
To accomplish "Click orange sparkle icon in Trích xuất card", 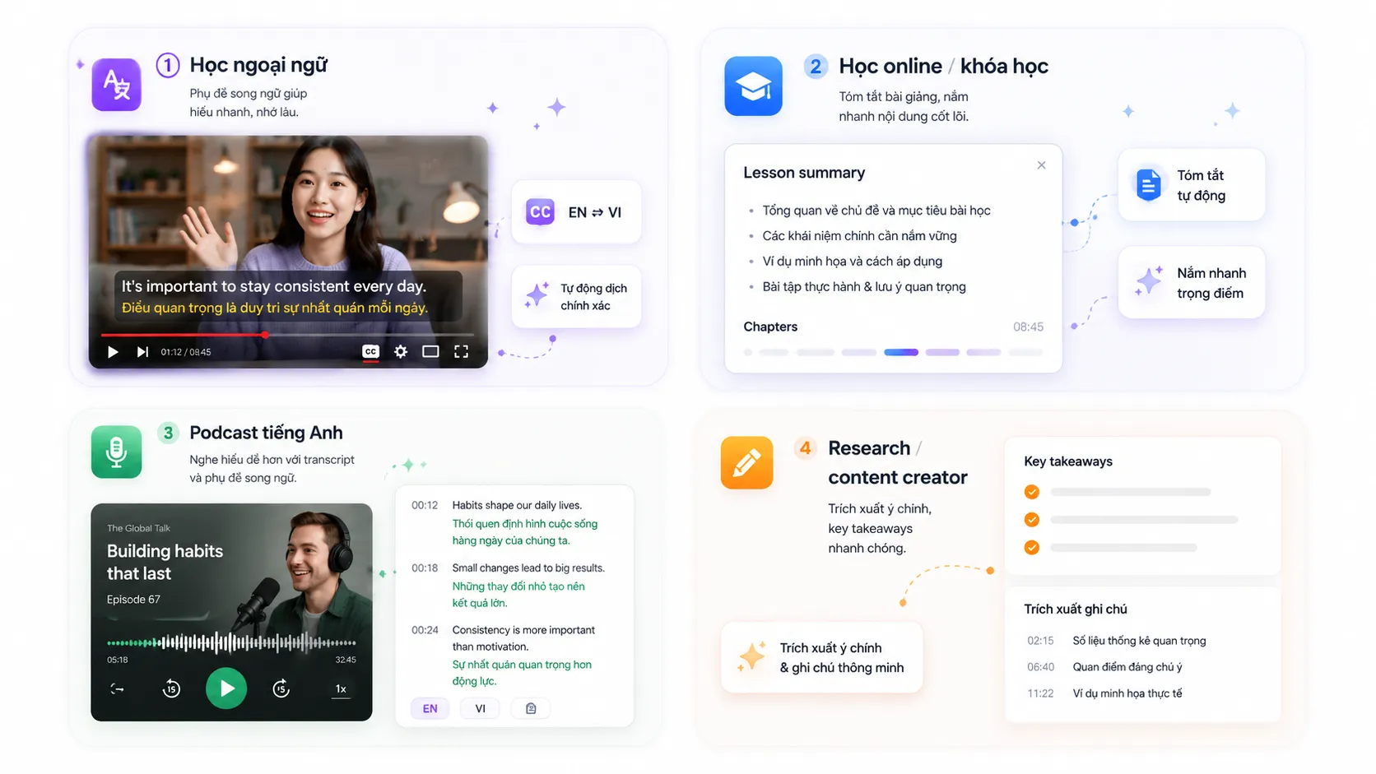I will pos(751,656).
